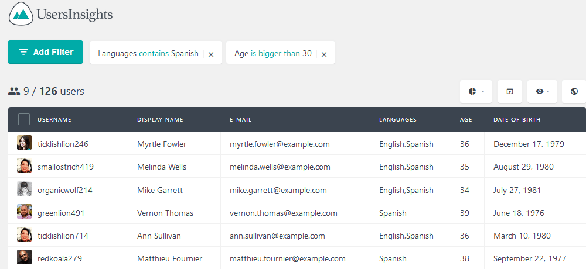Click Matthieu Fournier's avatar thumbnail
Viewport: 586px width, 269px height.
(24, 257)
